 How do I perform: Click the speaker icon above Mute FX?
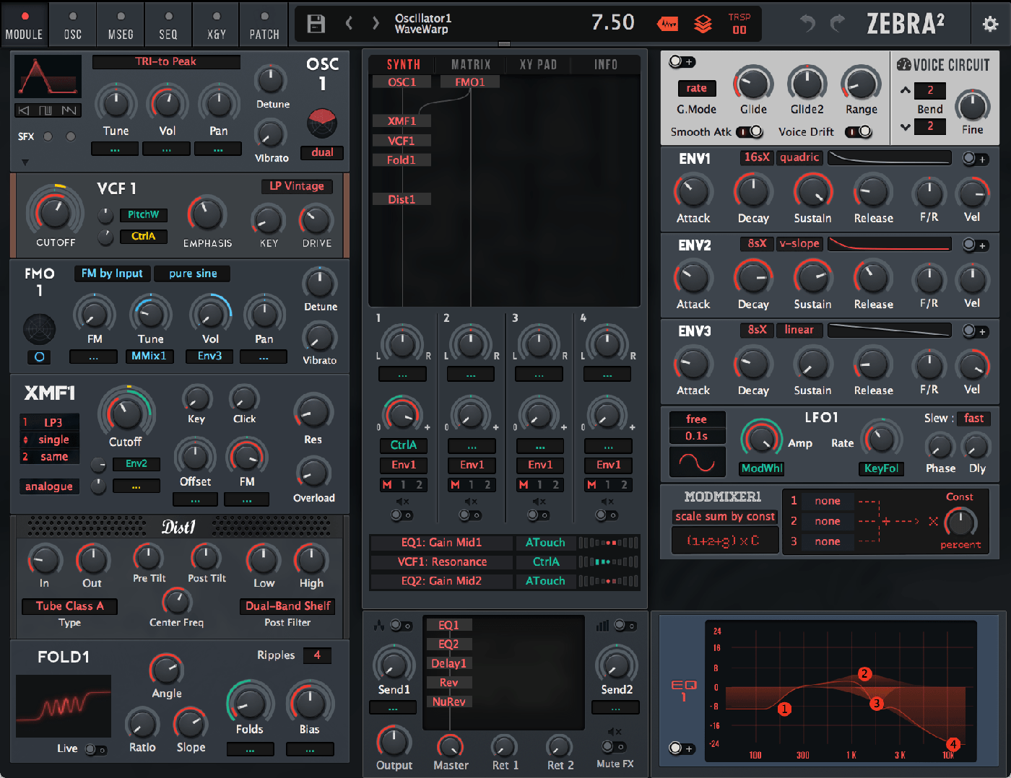coord(615,732)
